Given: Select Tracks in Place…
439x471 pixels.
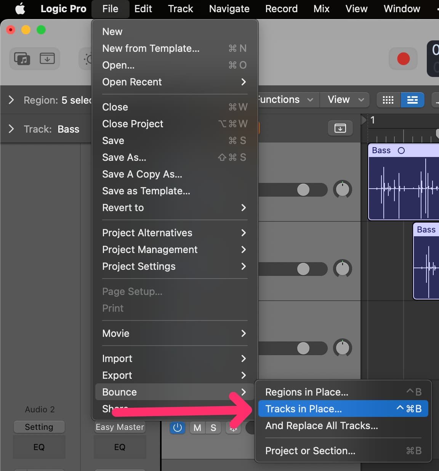Looking at the screenshot, I should click(x=343, y=409).
